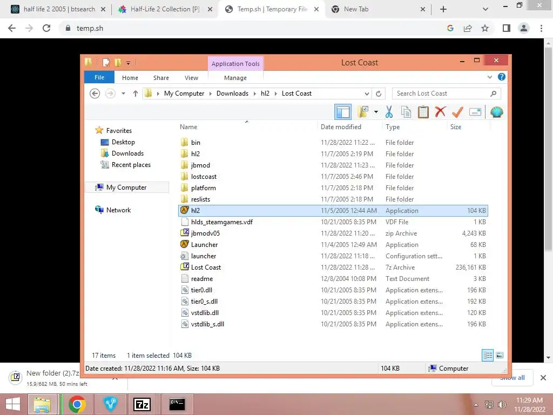This screenshot has width=553, height=415.
Task: Refresh the Lost Coast folder
Action: click(379, 93)
